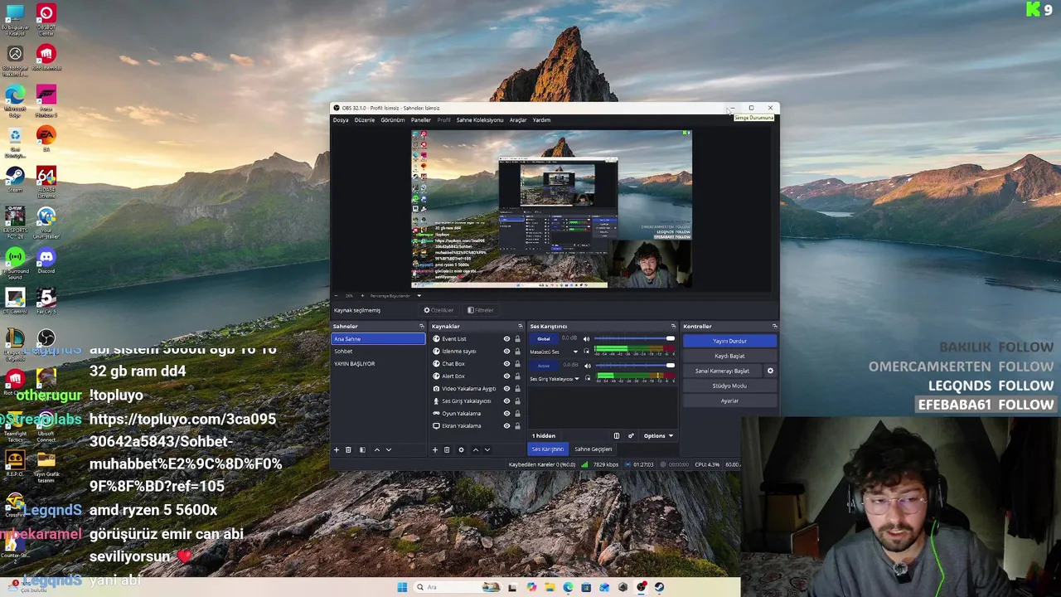Viewport: 1061px width, 597px height.
Task: Delete the selected scene using Sahneler trash icon
Action: (x=348, y=449)
